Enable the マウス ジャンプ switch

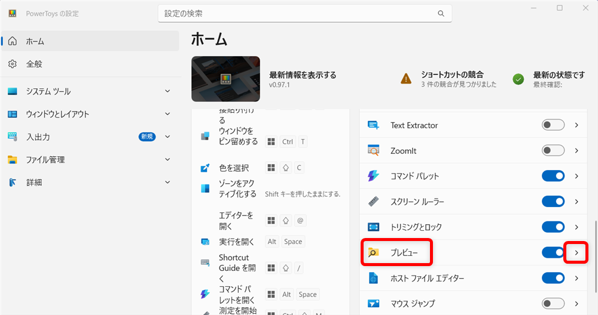click(553, 304)
